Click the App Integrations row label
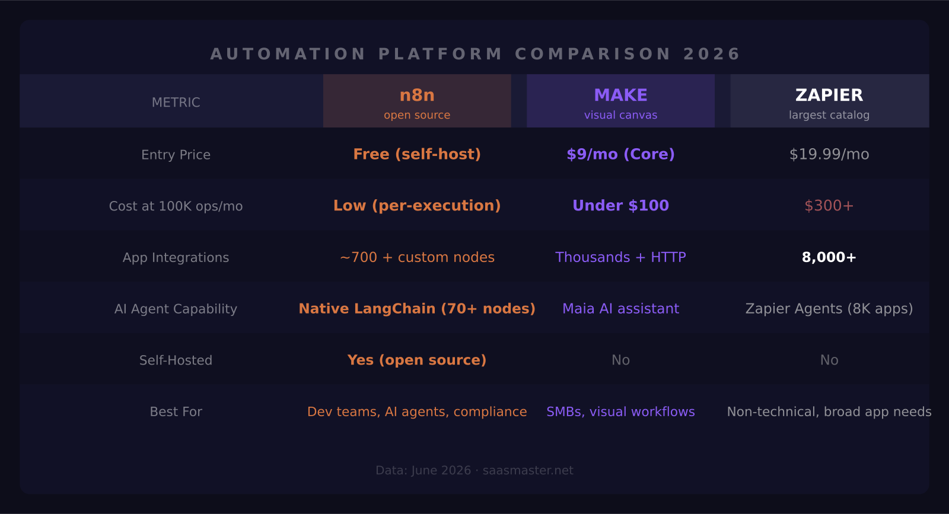The image size is (949, 514). click(176, 258)
